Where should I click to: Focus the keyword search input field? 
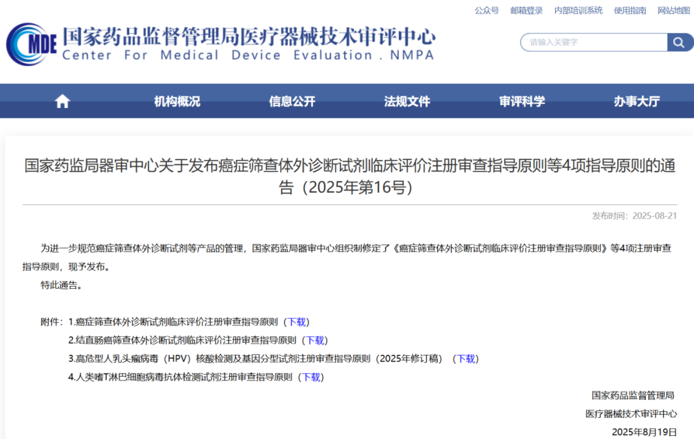[x=594, y=42]
